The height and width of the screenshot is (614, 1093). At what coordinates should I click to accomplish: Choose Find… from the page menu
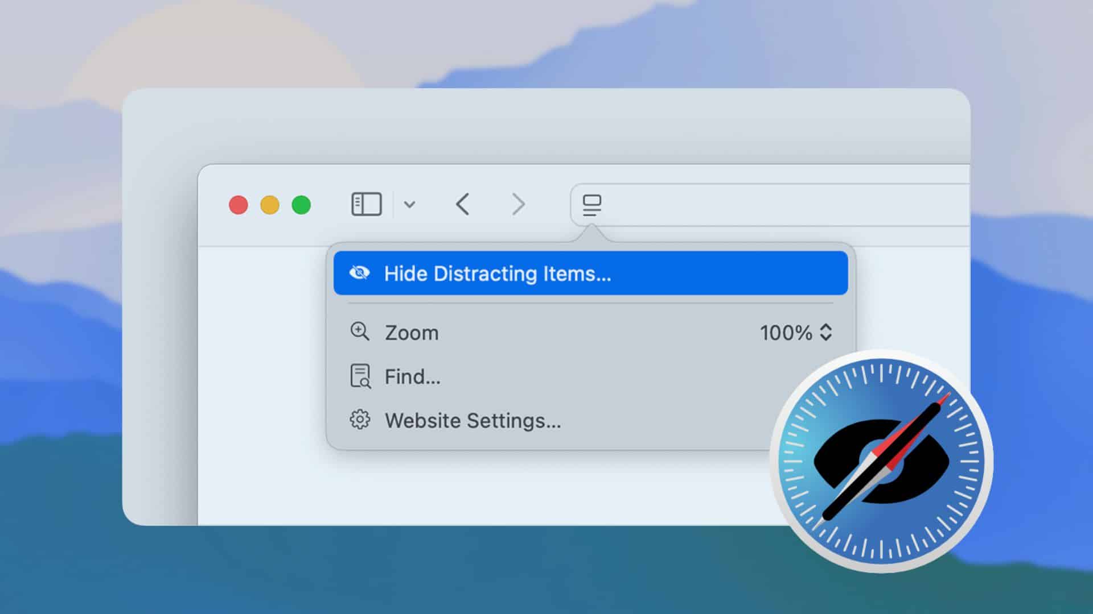point(591,376)
